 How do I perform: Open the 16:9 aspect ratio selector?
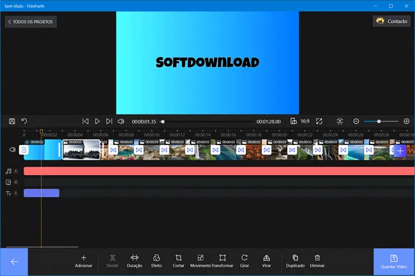pos(300,121)
